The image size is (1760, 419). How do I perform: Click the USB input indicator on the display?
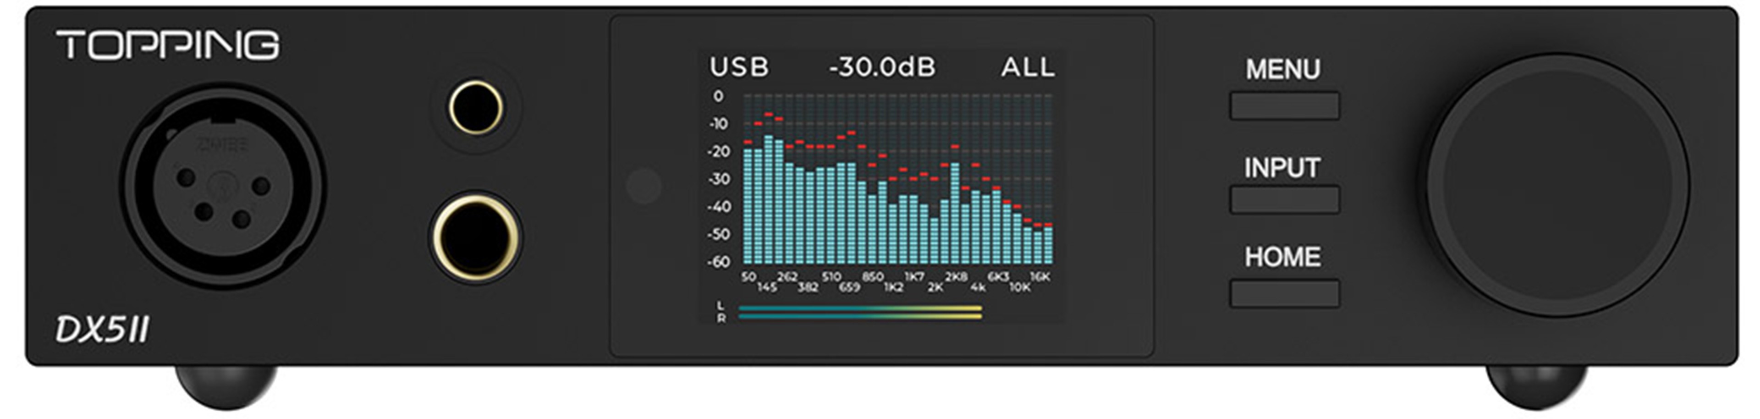(739, 67)
